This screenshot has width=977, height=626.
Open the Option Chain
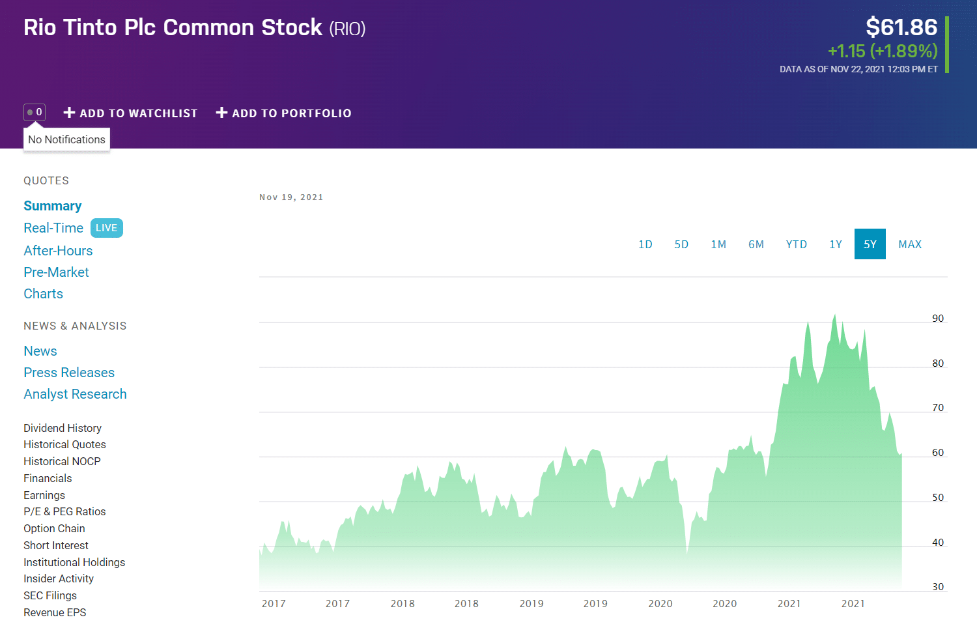(x=54, y=528)
